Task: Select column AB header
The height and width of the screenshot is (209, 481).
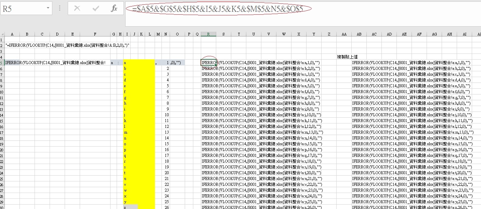Action: (359, 34)
